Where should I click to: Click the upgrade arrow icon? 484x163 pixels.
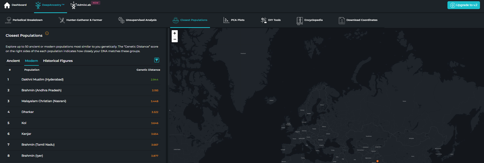point(453,5)
